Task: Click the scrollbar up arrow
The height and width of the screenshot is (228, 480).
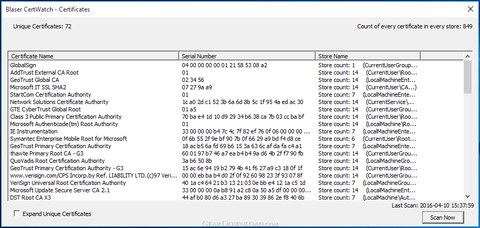Action: 467,56
